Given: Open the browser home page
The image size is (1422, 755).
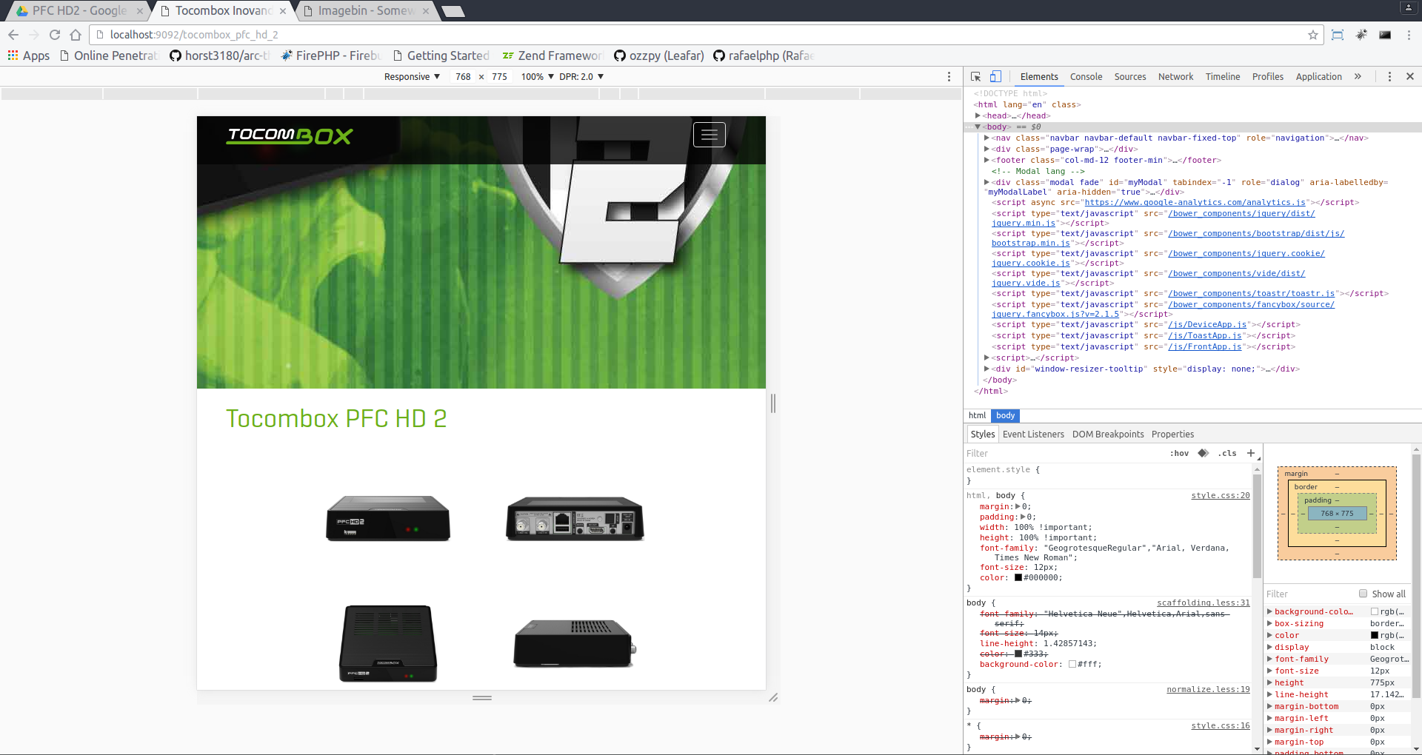Looking at the screenshot, I should (76, 35).
